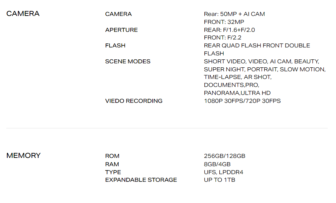Click the SCENE MODES label
The width and height of the screenshot is (336, 203).
(x=128, y=61)
